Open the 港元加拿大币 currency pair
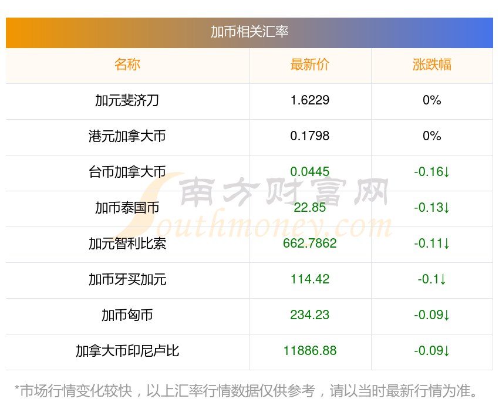This screenshot has width=499, height=409. pyautogui.click(x=127, y=136)
